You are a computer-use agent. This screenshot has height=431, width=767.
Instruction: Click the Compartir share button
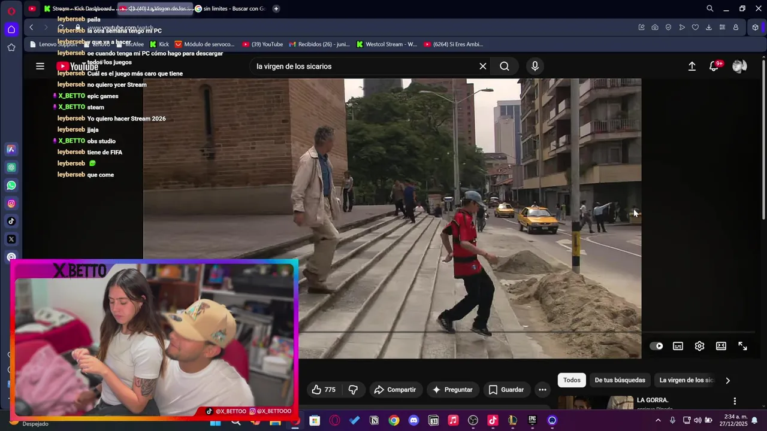coord(395,390)
